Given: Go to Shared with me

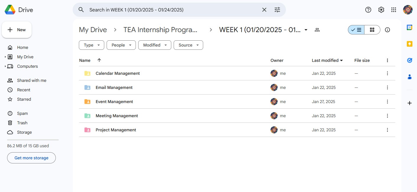Looking at the screenshot, I should point(32,80).
